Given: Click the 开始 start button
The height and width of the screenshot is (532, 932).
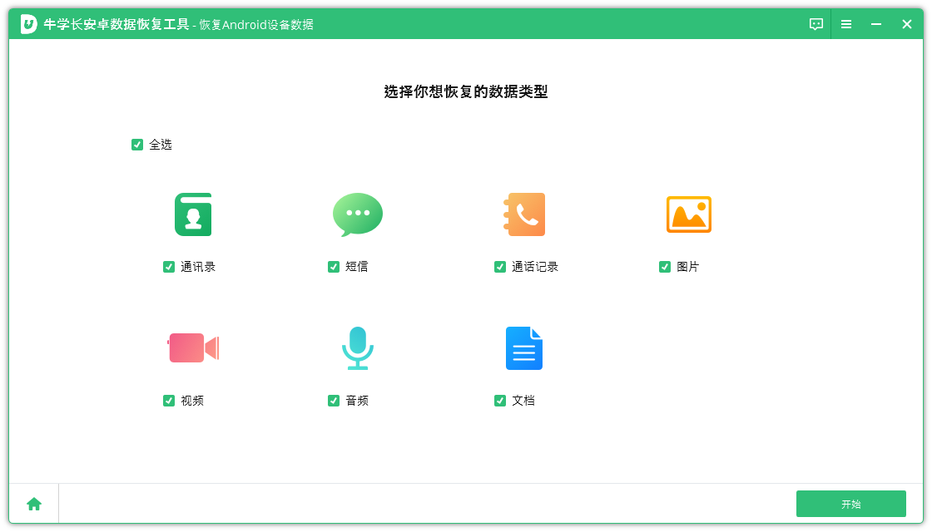Looking at the screenshot, I should 850,503.
